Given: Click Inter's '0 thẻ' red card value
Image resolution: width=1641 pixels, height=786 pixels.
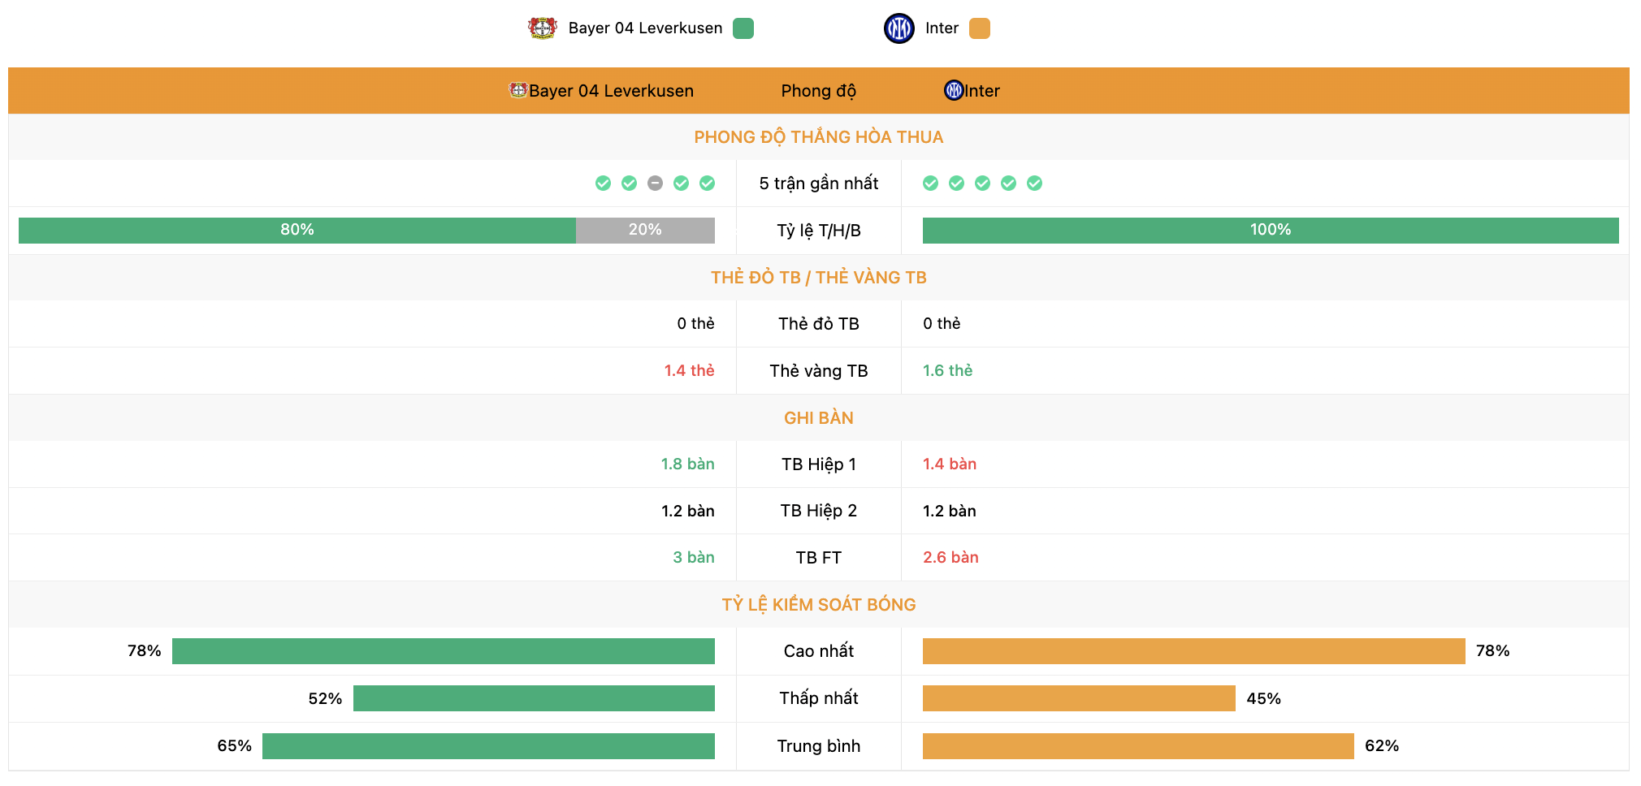Looking at the screenshot, I should 942,324.
